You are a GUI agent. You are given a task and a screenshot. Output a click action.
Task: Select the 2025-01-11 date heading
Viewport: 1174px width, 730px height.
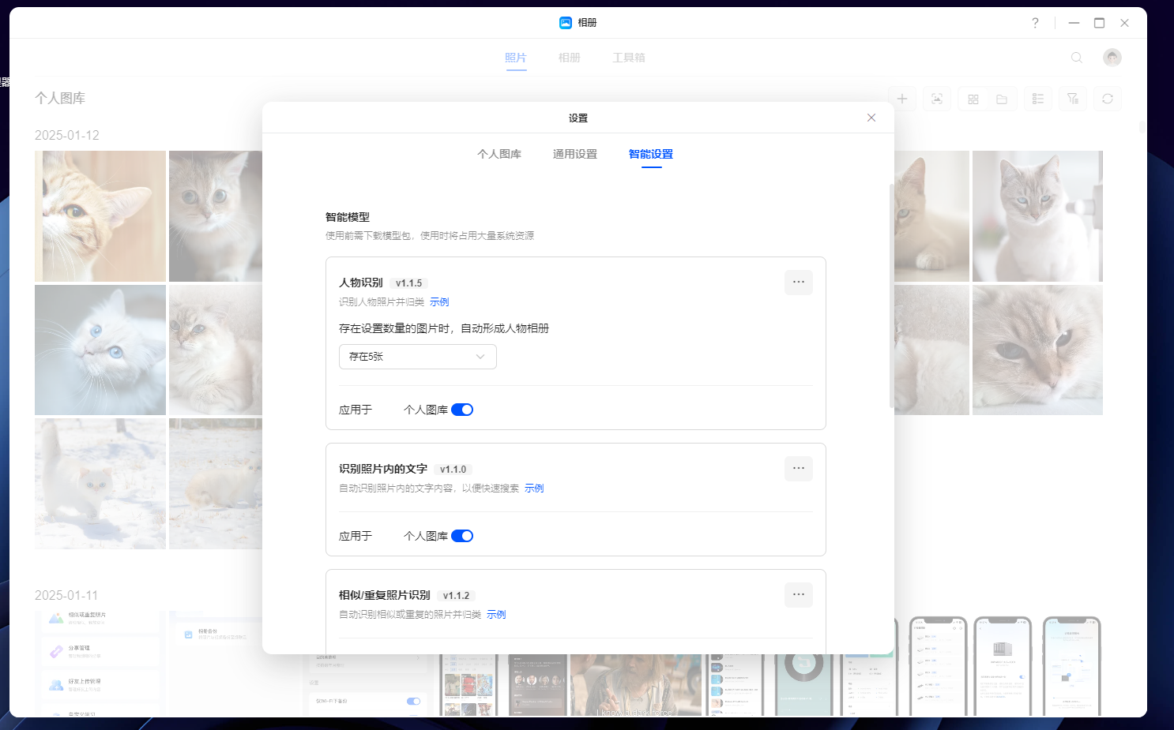click(66, 595)
